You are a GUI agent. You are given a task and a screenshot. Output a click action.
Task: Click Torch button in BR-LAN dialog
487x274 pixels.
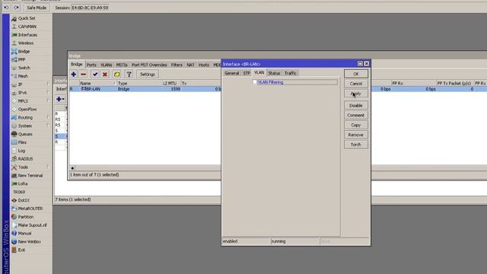pyautogui.click(x=356, y=145)
